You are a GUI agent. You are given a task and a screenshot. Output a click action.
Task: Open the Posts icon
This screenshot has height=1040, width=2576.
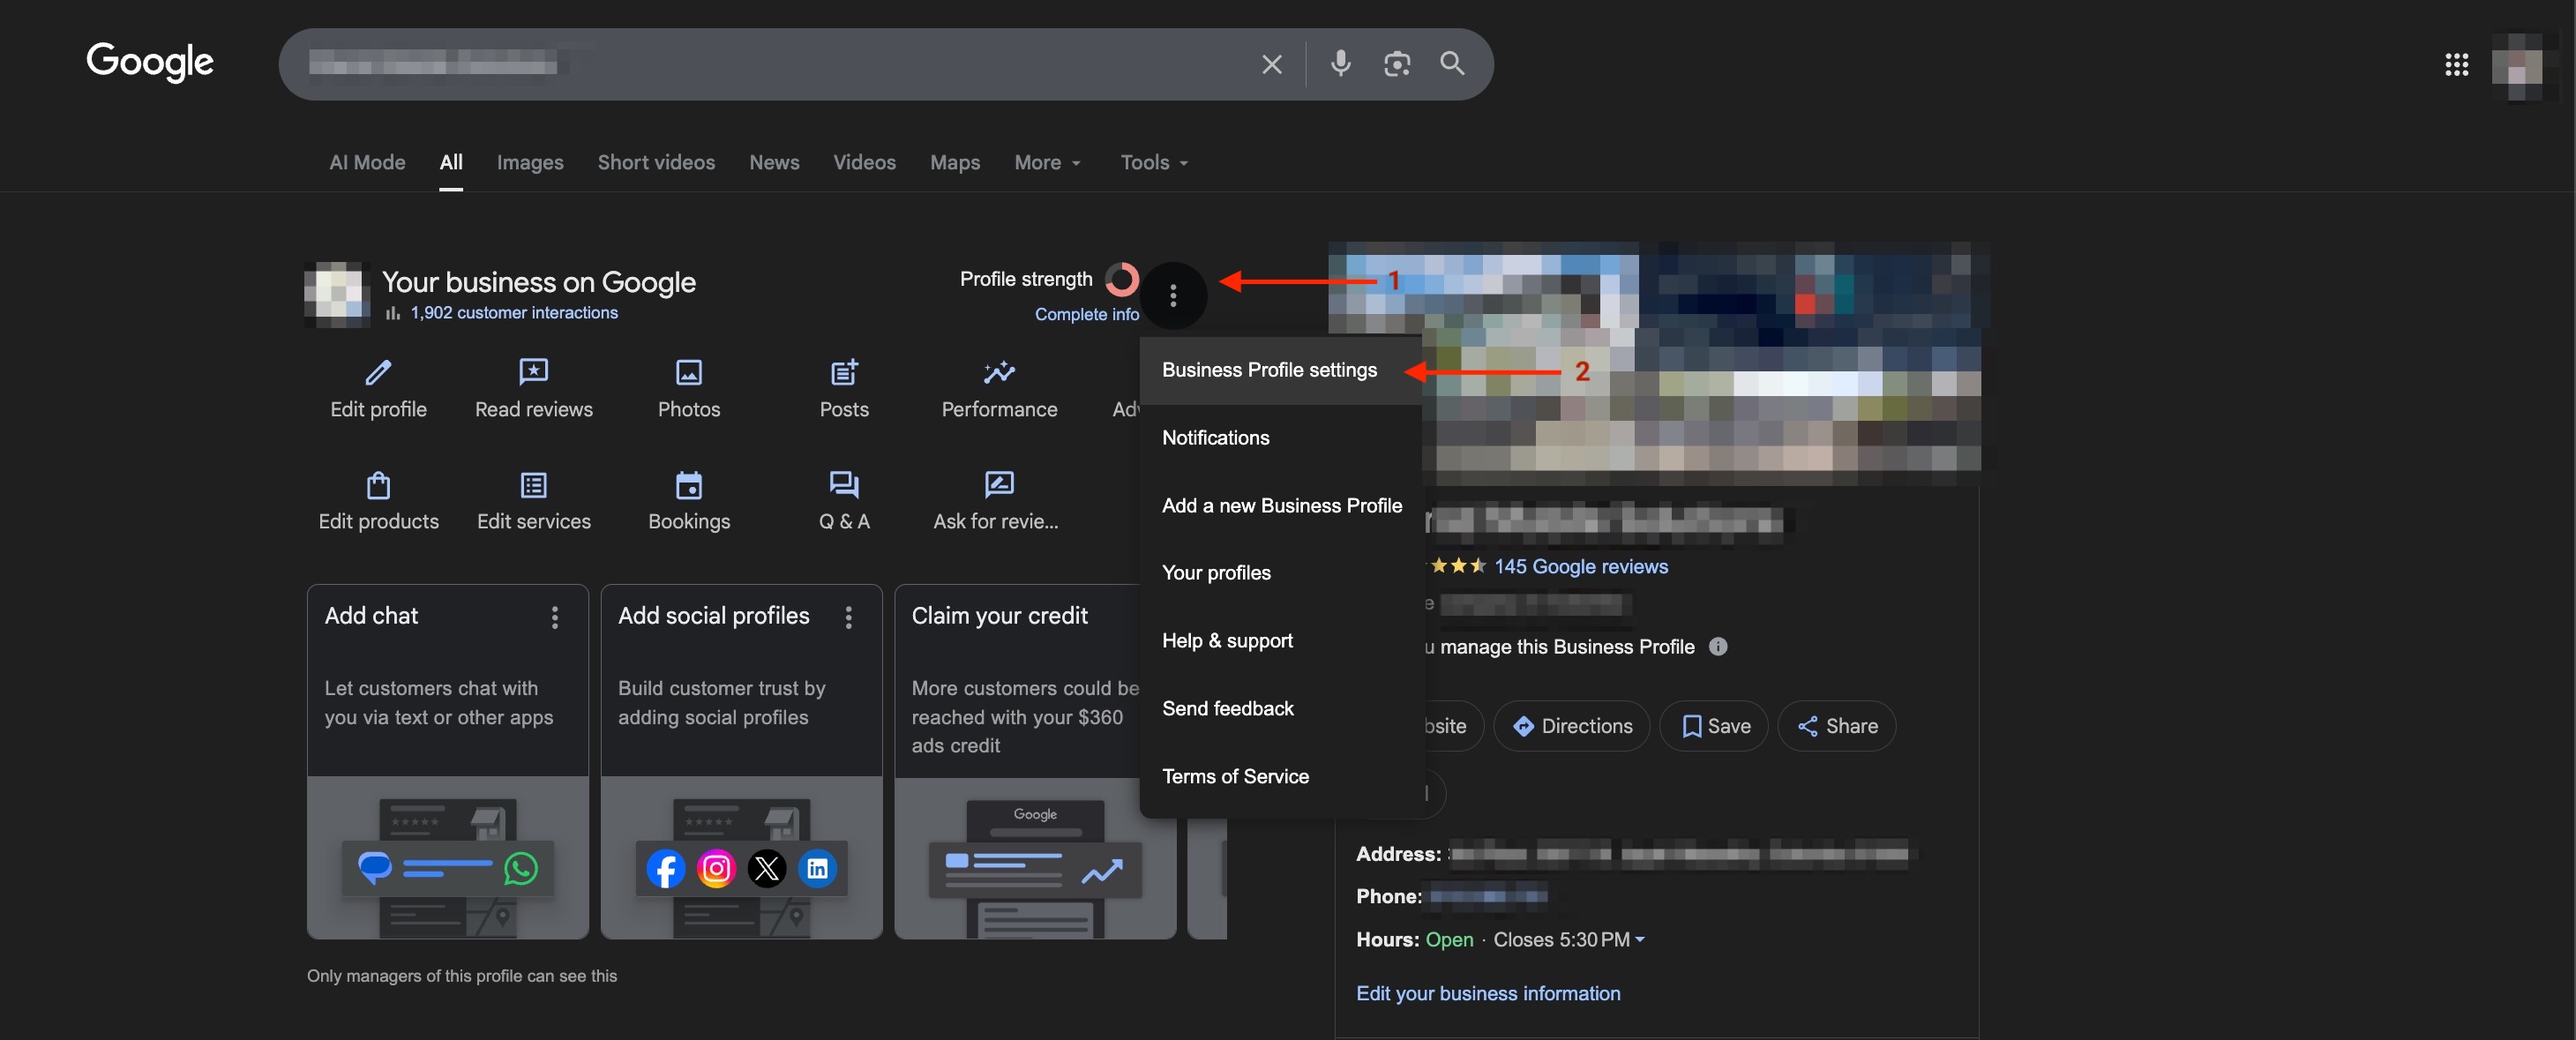[844, 373]
